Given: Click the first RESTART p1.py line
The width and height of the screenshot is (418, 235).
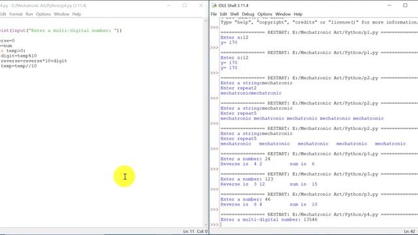Looking at the screenshot, I should [319, 32].
